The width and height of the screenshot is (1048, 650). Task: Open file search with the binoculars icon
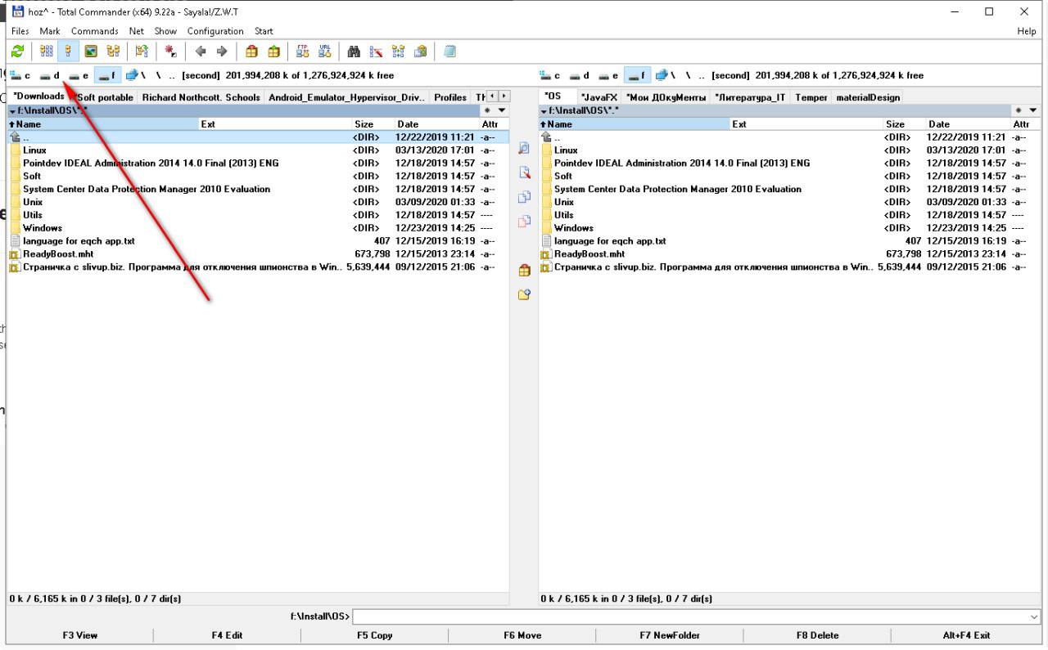coord(354,52)
